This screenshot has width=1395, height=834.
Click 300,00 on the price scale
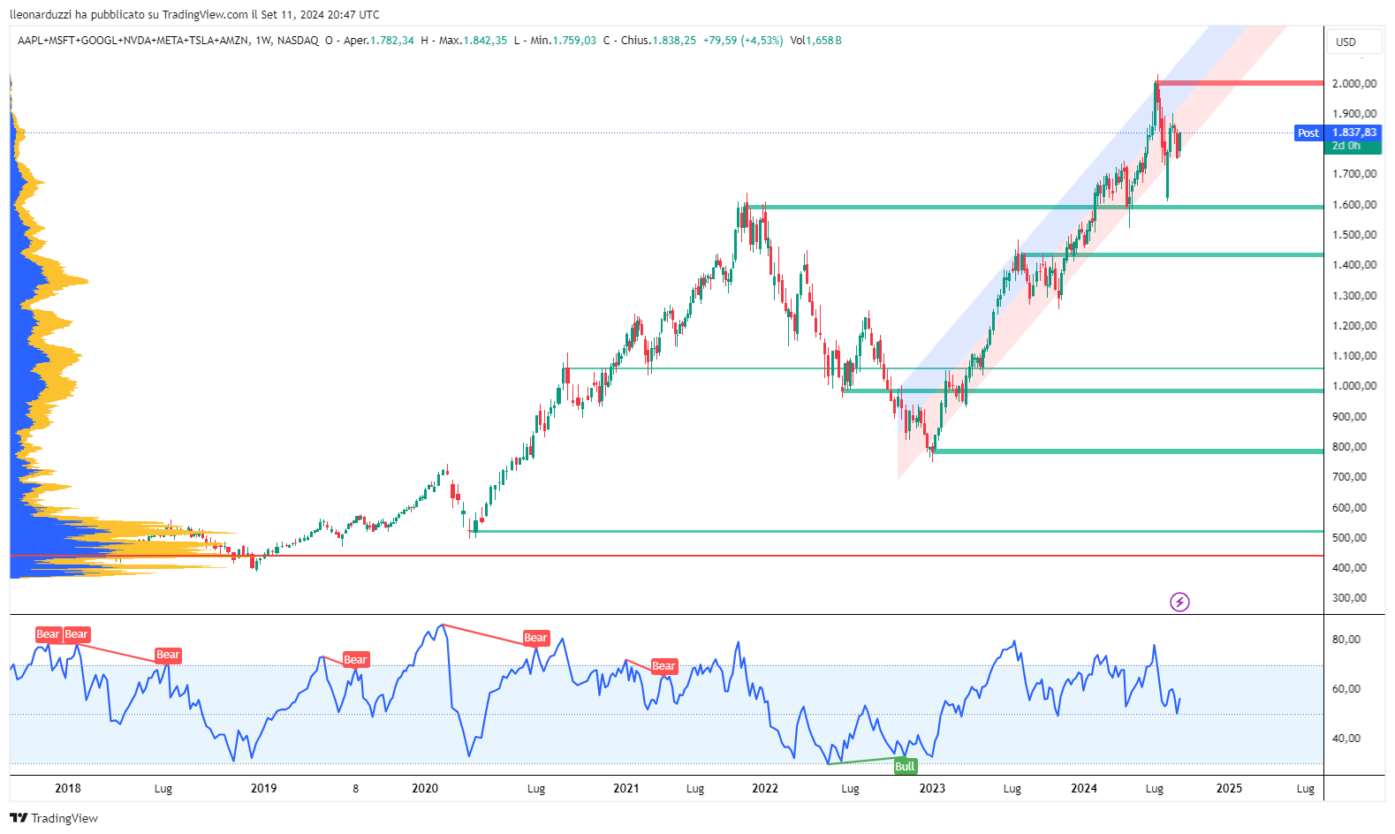1349,598
